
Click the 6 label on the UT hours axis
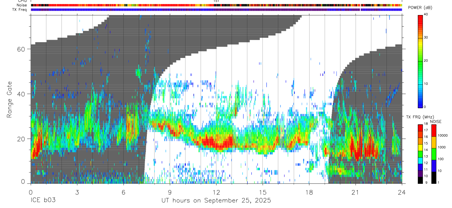pyautogui.click(x=123, y=192)
